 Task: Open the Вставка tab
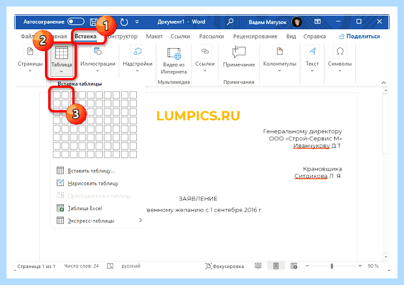tap(85, 36)
